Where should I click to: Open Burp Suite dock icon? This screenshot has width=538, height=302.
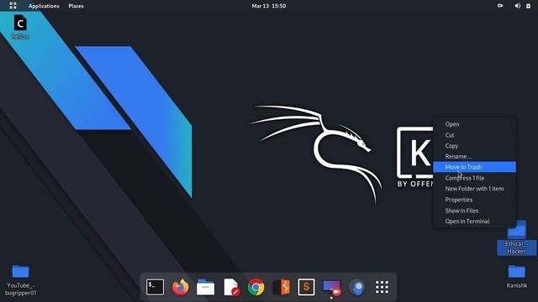[x=282, y=287]
